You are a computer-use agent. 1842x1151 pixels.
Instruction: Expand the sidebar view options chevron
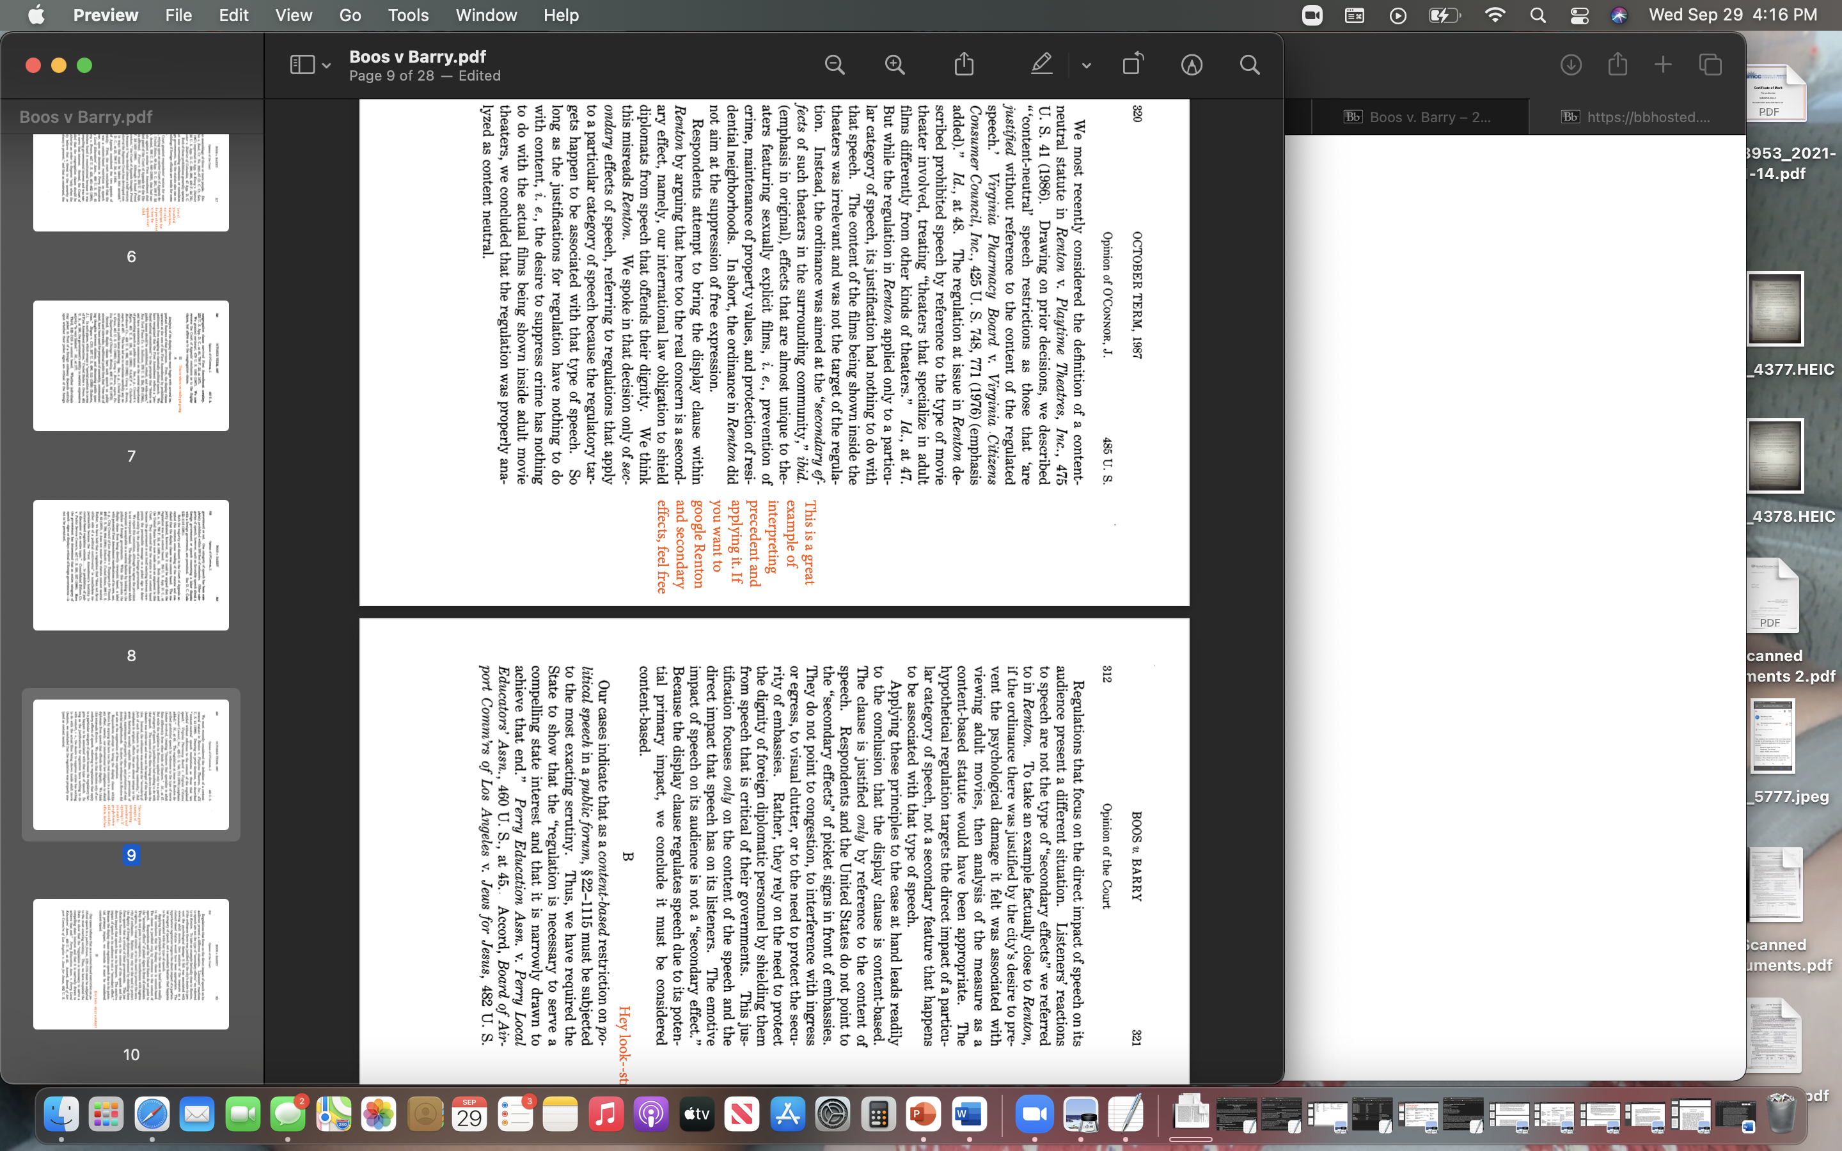(327, 65)
